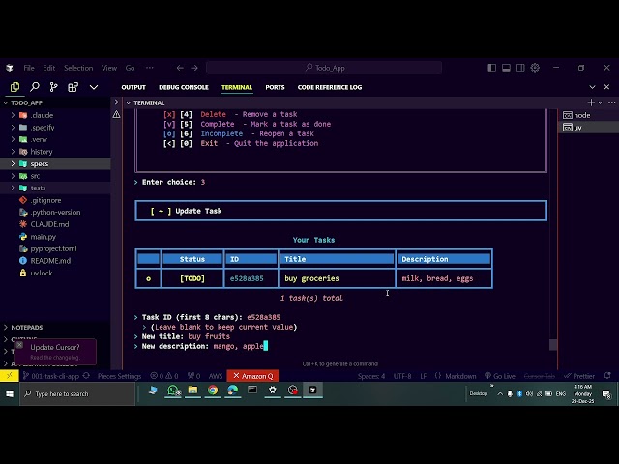Viewport: 619px width, 464px height.
Task: Open the README.md file
Action: 50,261
